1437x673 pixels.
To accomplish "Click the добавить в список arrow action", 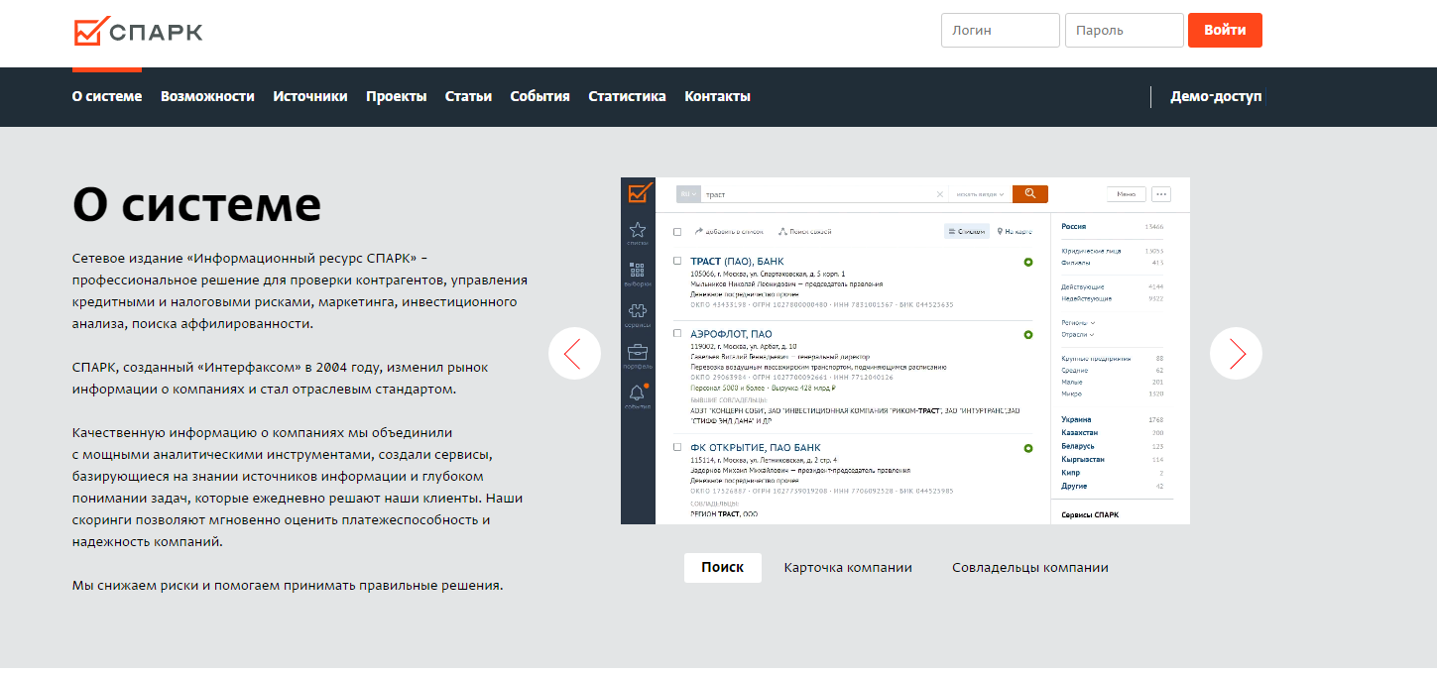I will 729,231.
